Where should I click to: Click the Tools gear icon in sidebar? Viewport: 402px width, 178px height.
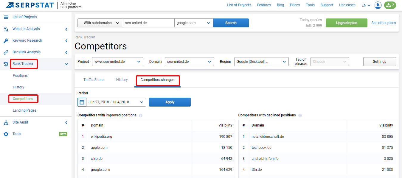pyautogui.click(x=6, y=134)
